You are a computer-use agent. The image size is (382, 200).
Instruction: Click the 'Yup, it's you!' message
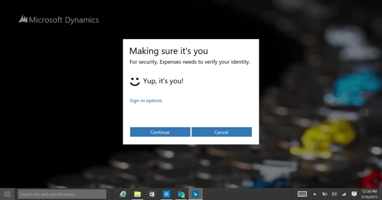pyautogui.click(x=163, y=81)
